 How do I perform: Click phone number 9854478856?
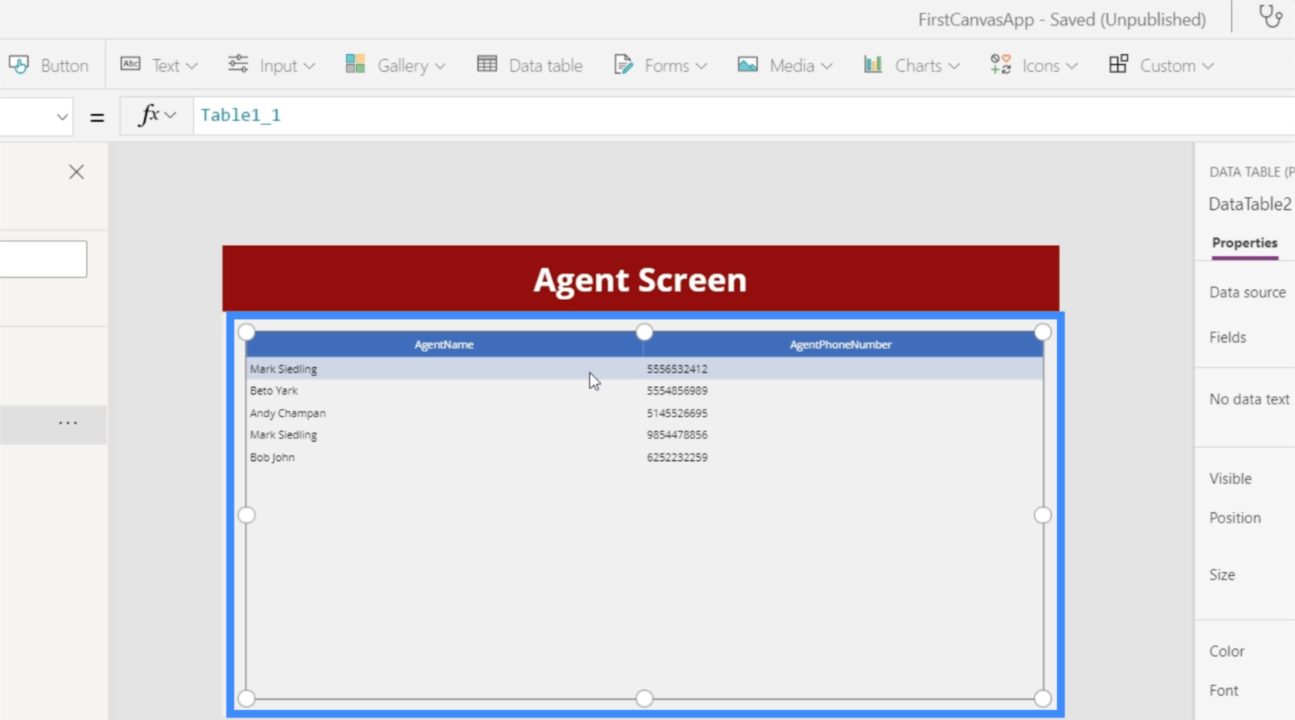click(677, 435)
